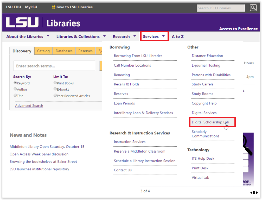This screenshot has height=200, width=262.
Task: Limit search to Peer Reviewed Articles
Action: click(x=55, y=96)
